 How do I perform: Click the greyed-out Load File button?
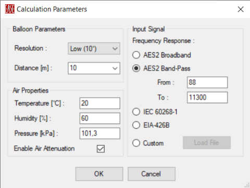[207, 143]
